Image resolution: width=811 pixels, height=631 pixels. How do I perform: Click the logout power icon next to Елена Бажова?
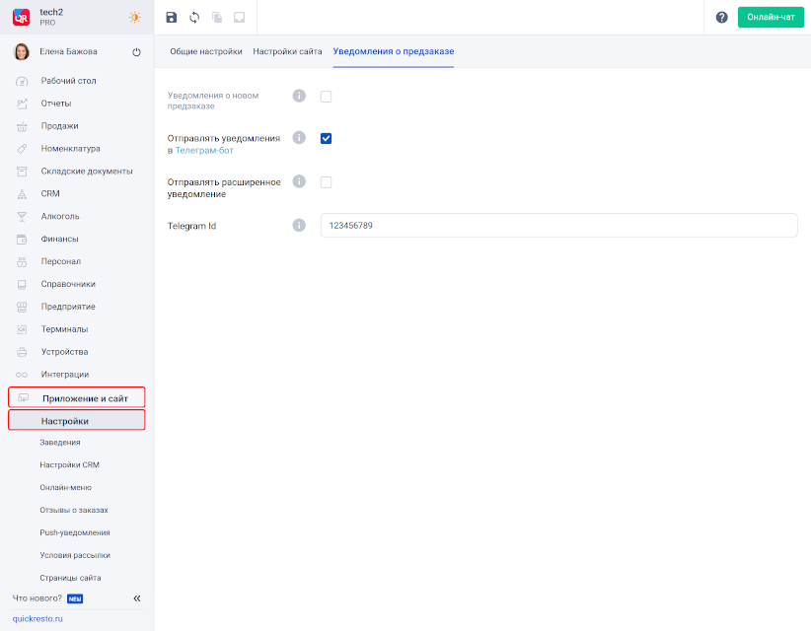point(136,52)
